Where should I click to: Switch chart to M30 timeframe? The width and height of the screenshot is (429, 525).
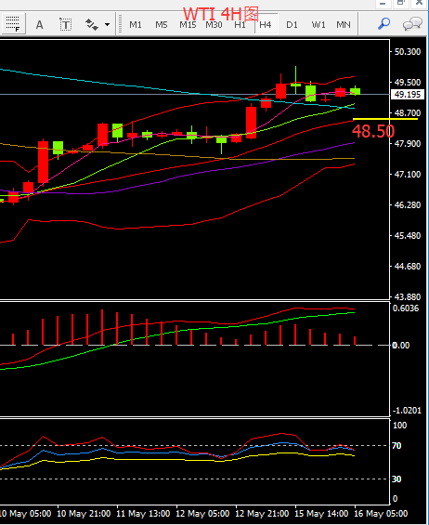[x=214, y=25]
